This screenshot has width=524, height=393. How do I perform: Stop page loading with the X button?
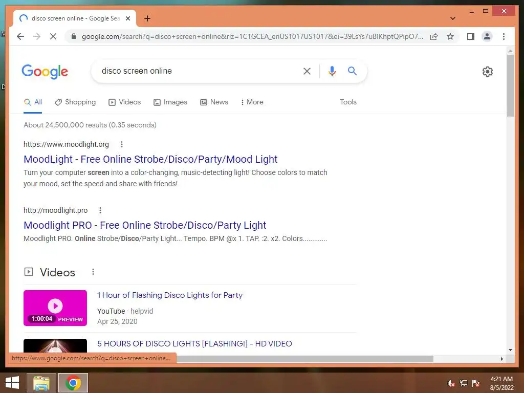tap(53, 36)
